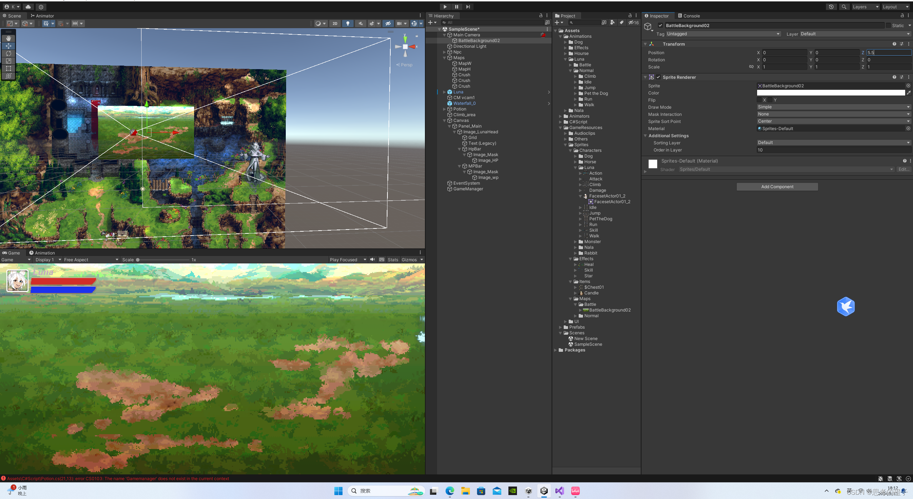Open the Sorting Layer dropdown
This screenshot has height=499, width=913.
(x=833, y=143)
